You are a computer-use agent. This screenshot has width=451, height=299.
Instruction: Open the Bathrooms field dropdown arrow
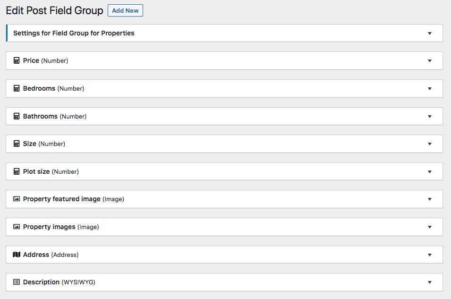[429, 116]
